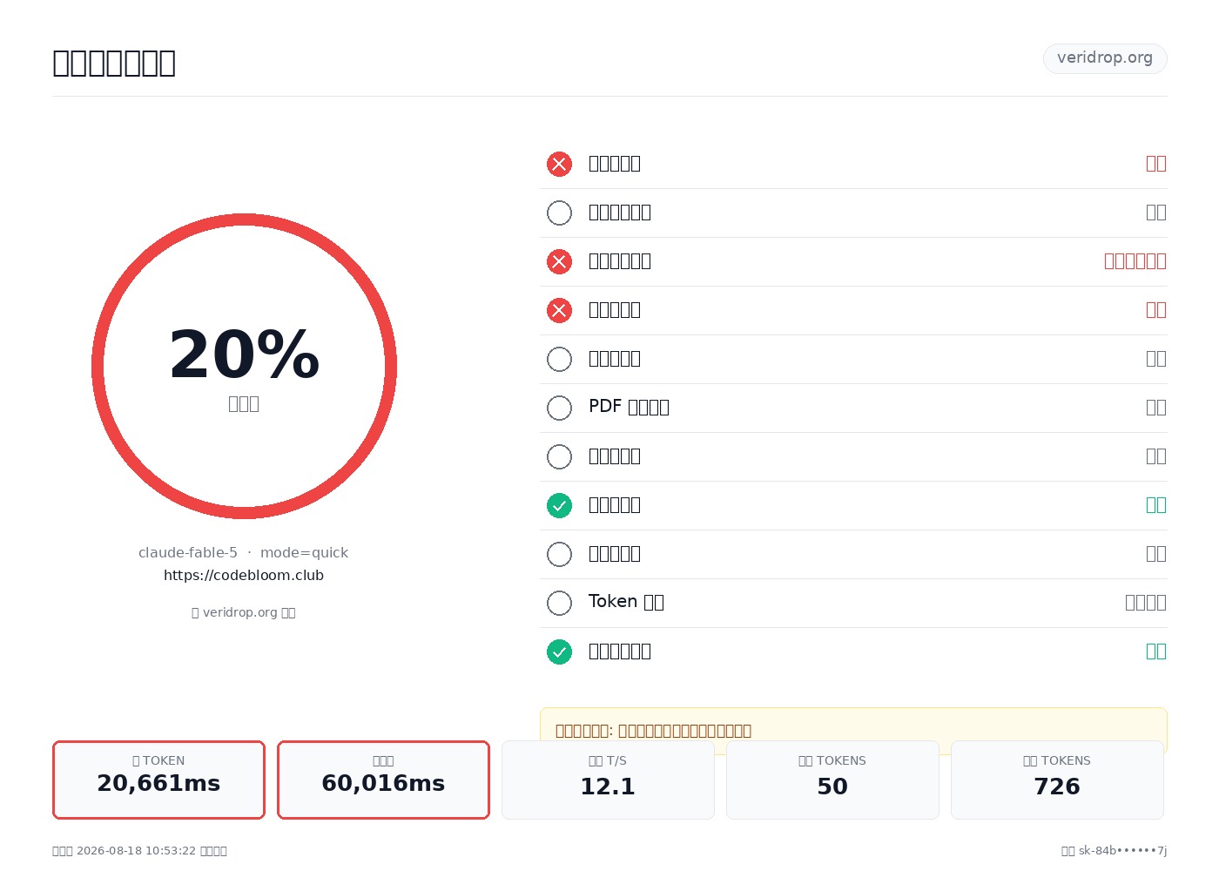The height and width of the screenshot is (871, 1219).
Task: Open the https://codebloom.club link
Action: coord(244,575)
